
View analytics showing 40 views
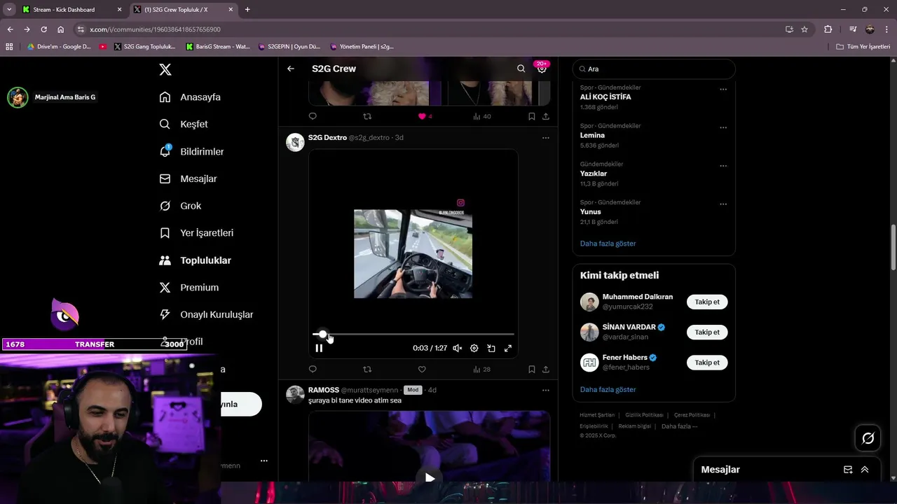coord(481,116)
